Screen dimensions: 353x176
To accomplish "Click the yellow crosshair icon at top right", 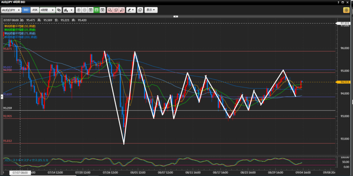I will pyautogui.click(x=346, y=10).
